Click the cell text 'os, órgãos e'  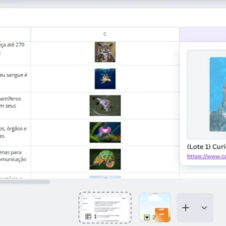click(14, 129)
